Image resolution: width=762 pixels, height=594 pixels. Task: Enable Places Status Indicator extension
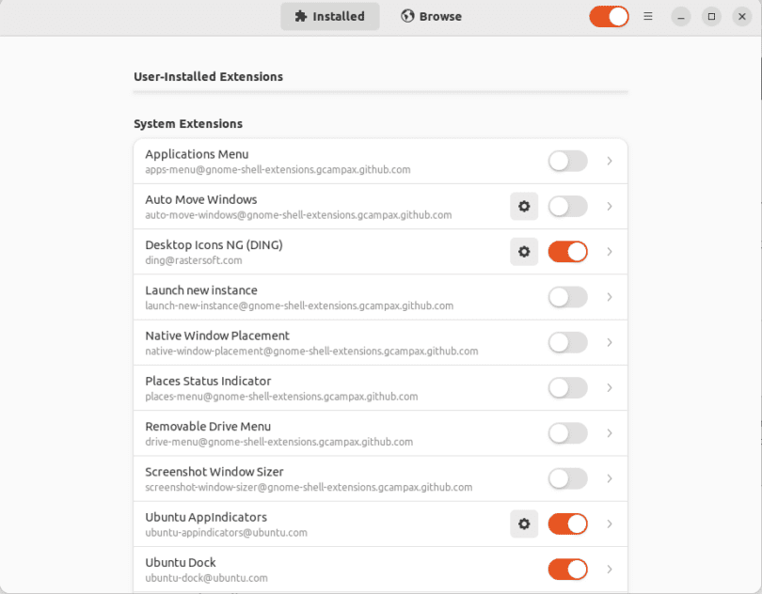(x=567, y=387)
